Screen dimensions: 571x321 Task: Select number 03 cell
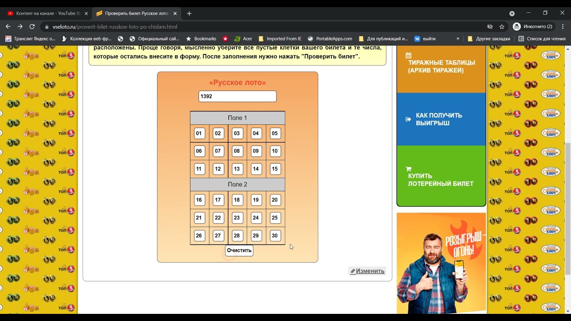[x=237, y=133]
